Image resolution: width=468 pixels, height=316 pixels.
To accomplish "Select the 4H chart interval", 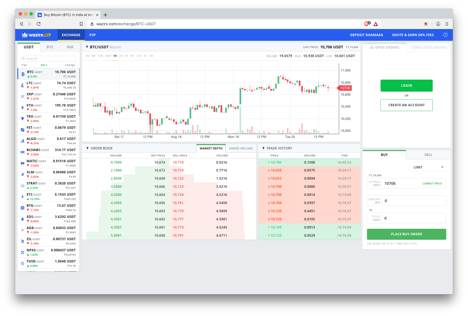I will (x=126, y=56).
